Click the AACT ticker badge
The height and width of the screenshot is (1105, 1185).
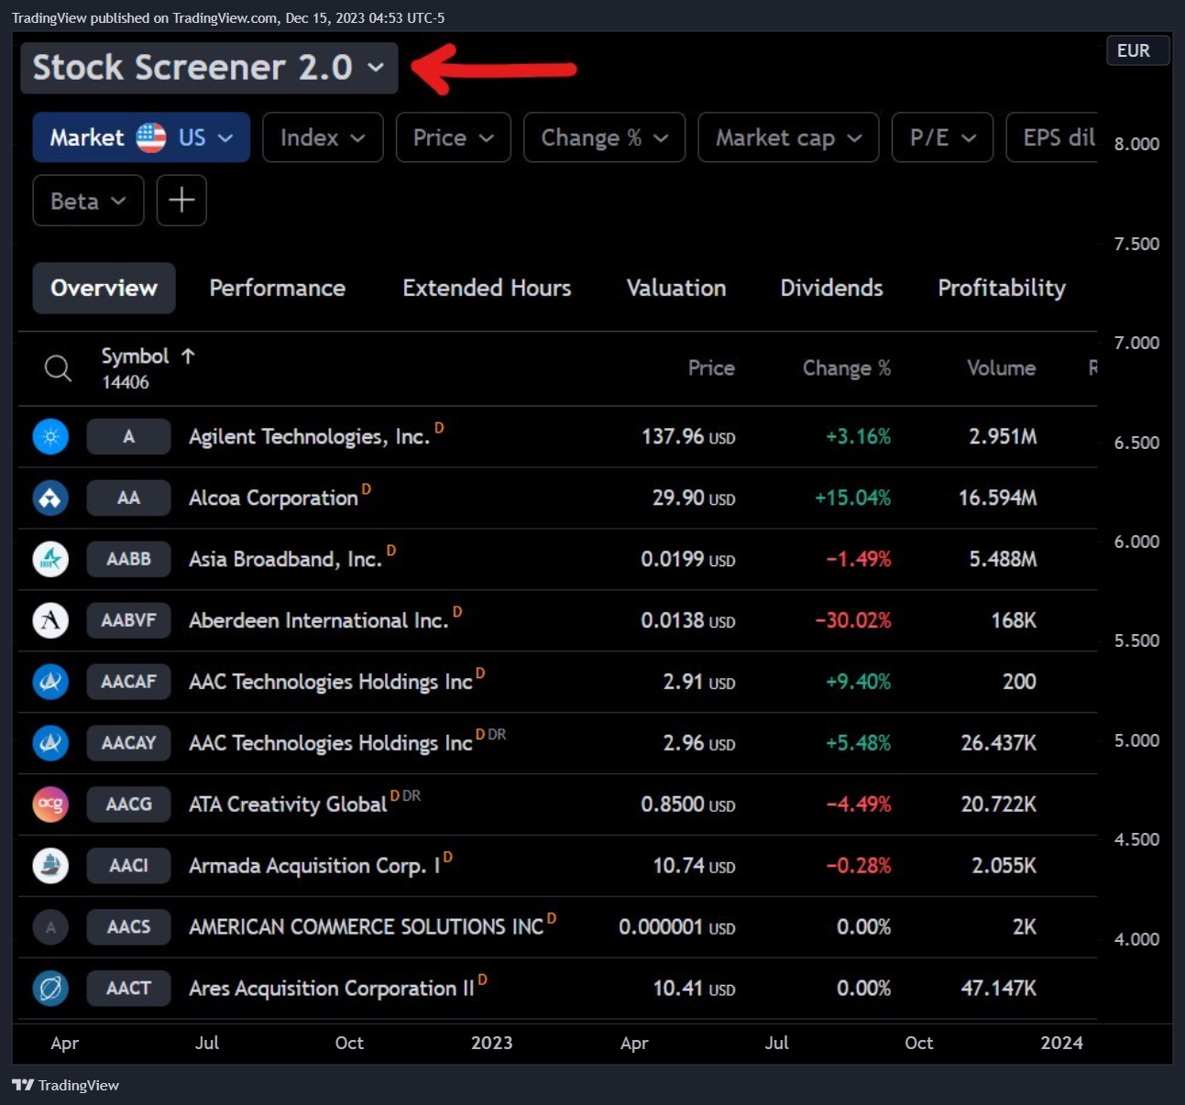(x=128, y=989)
